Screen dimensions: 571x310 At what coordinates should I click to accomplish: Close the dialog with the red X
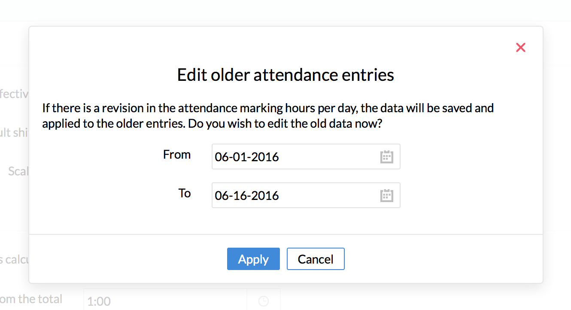click(520, 47)
